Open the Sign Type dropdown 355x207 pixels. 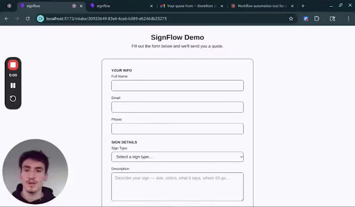(177, 157)
